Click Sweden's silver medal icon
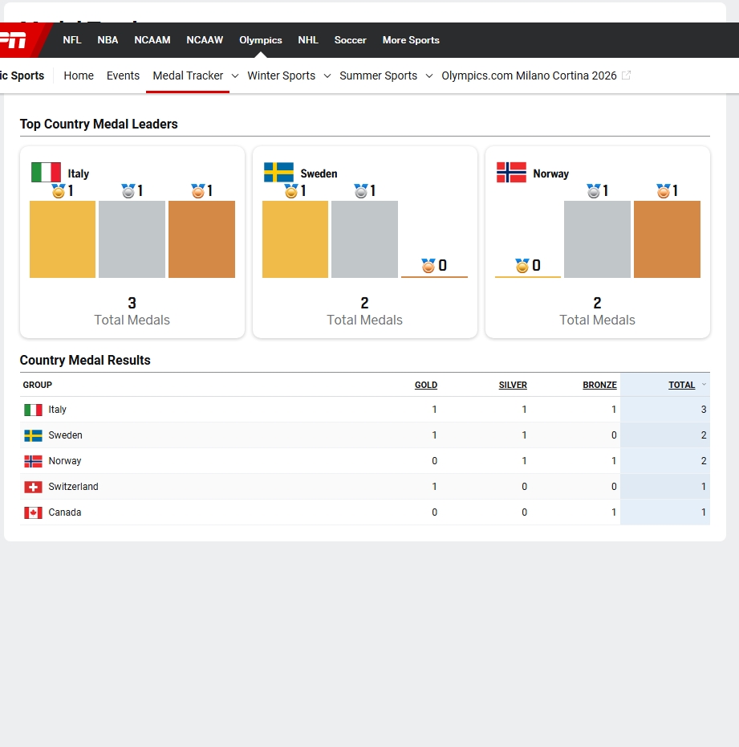Viewport: 739px width, 747px height. pyautogui.click(x=361, y=191)
